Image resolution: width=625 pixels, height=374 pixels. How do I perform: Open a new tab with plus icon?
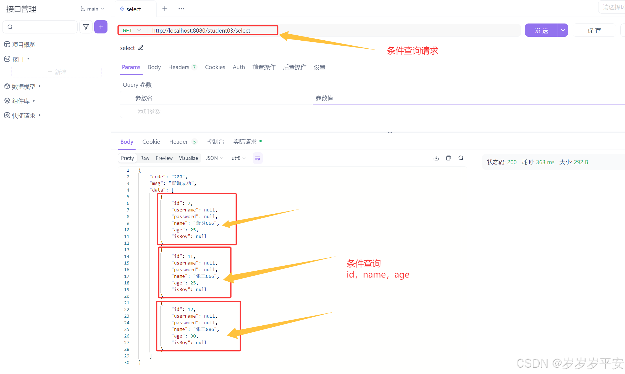165,9
